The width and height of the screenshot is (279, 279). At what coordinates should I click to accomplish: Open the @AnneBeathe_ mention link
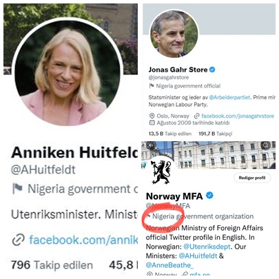(x=169, y=265)
